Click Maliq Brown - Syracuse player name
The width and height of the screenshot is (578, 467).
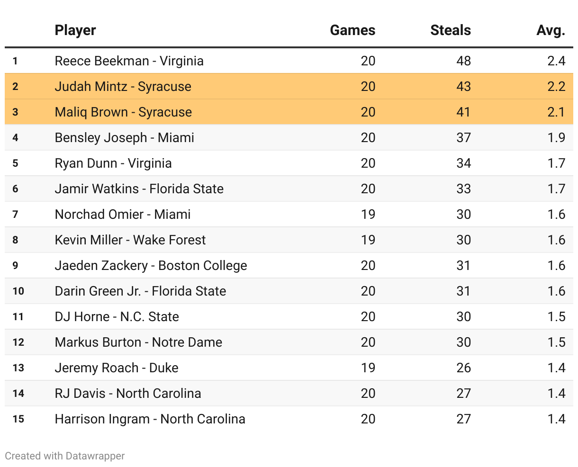click(x=123, y=112)
